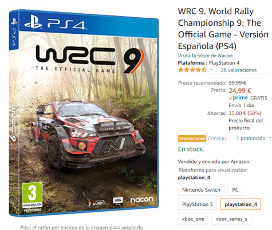
Task: Expand the 1 promoción chevron
Action: (270, 137)
